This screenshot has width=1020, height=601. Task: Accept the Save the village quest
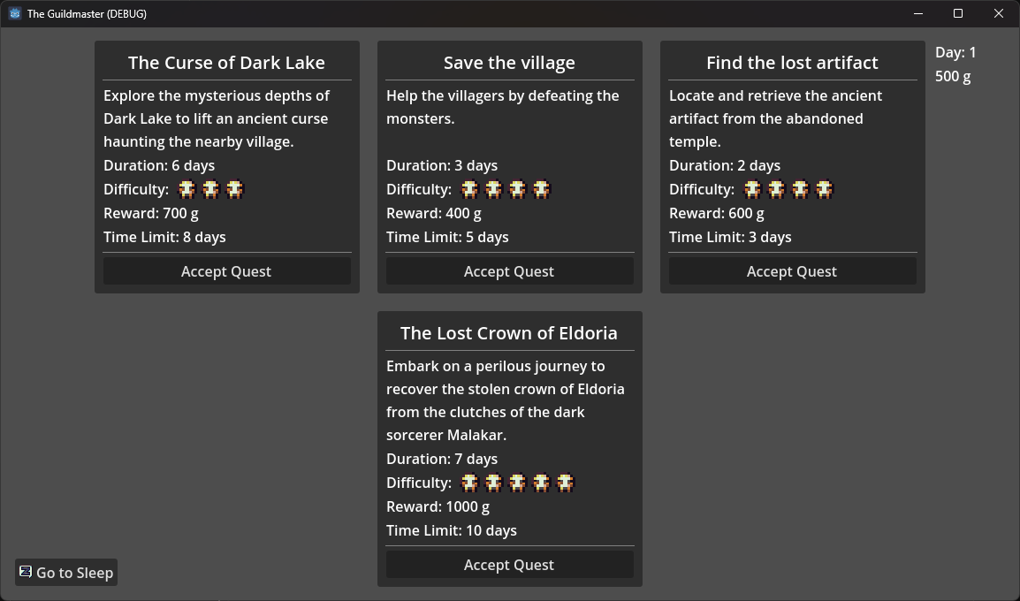pyautogui.click(x=509, y=271)
